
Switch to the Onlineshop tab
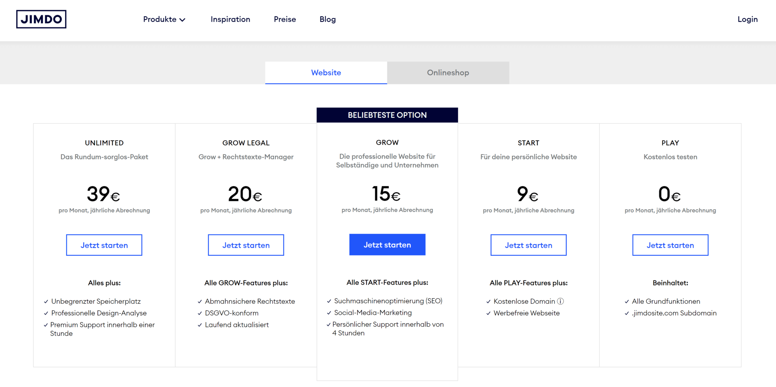448,73
